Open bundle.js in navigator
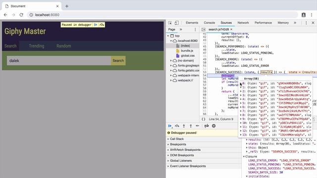 click(x=187, y=50)
